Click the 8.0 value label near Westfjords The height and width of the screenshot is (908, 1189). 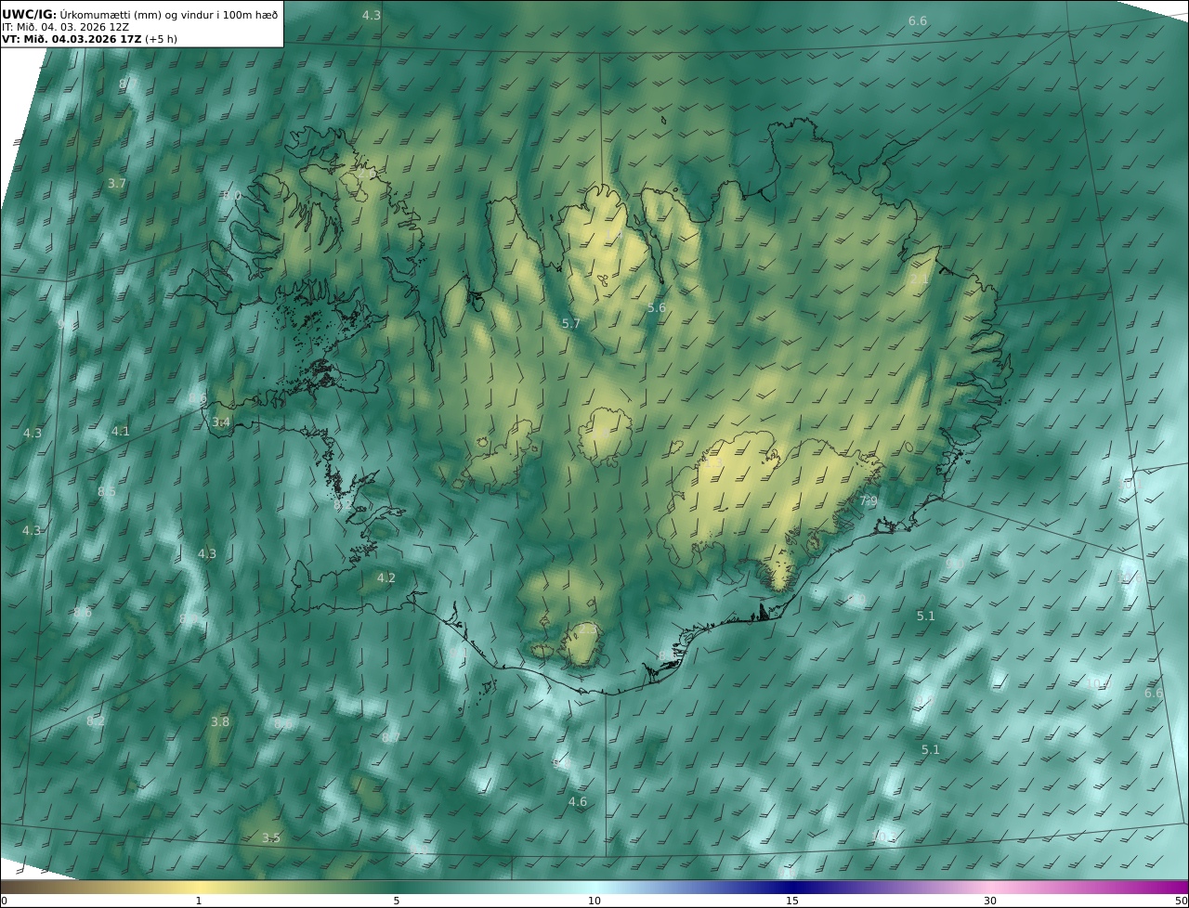click(231, 196)
